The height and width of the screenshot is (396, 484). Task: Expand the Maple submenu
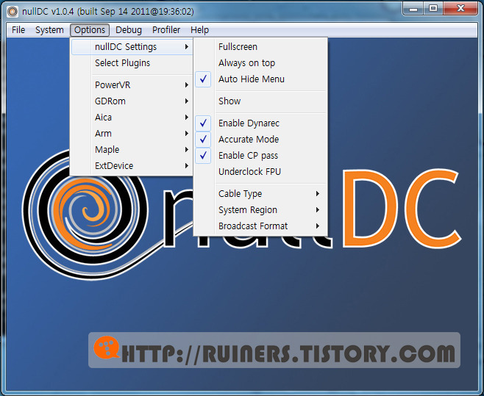[x=132, y=150]
